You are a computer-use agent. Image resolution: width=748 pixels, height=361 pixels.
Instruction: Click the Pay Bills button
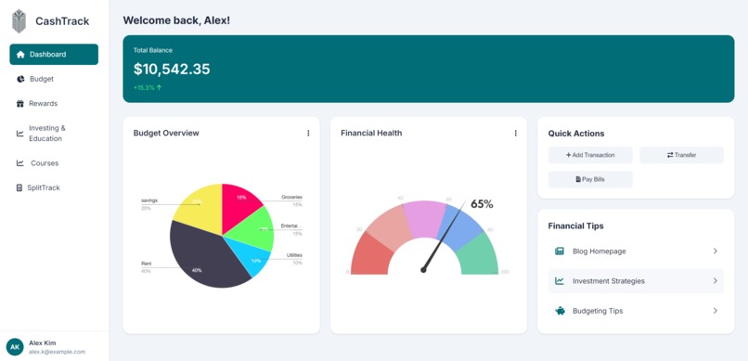tap(590, 180)
